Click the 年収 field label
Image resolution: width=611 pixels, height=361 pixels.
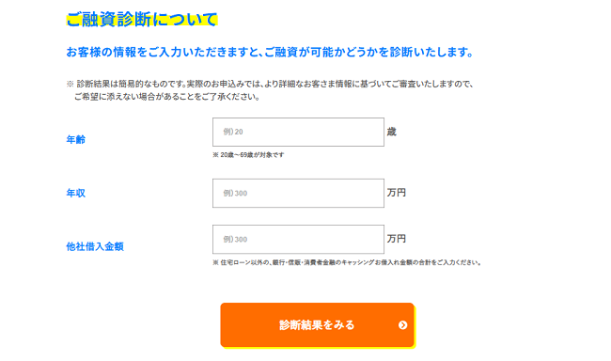pos(75,193)
